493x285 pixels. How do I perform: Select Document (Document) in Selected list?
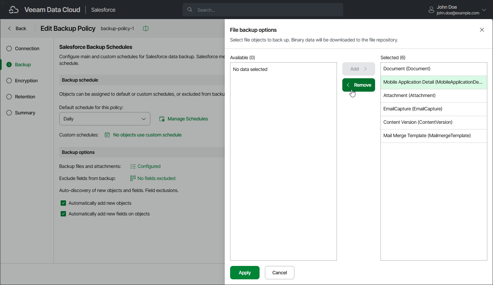tap(434, 69)
